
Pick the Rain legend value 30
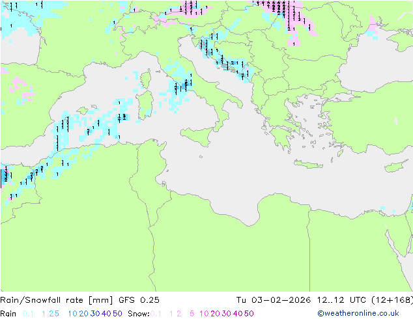pos(95,314)
